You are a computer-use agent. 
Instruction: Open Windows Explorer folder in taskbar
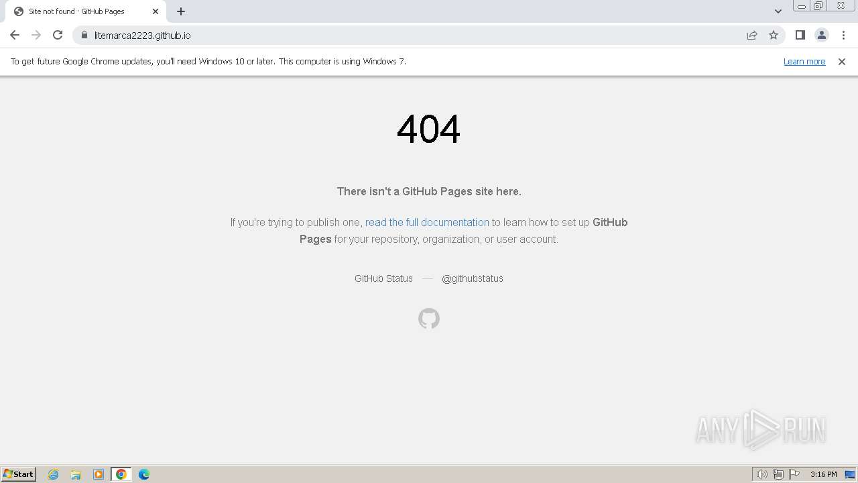[x=76, y=474]
